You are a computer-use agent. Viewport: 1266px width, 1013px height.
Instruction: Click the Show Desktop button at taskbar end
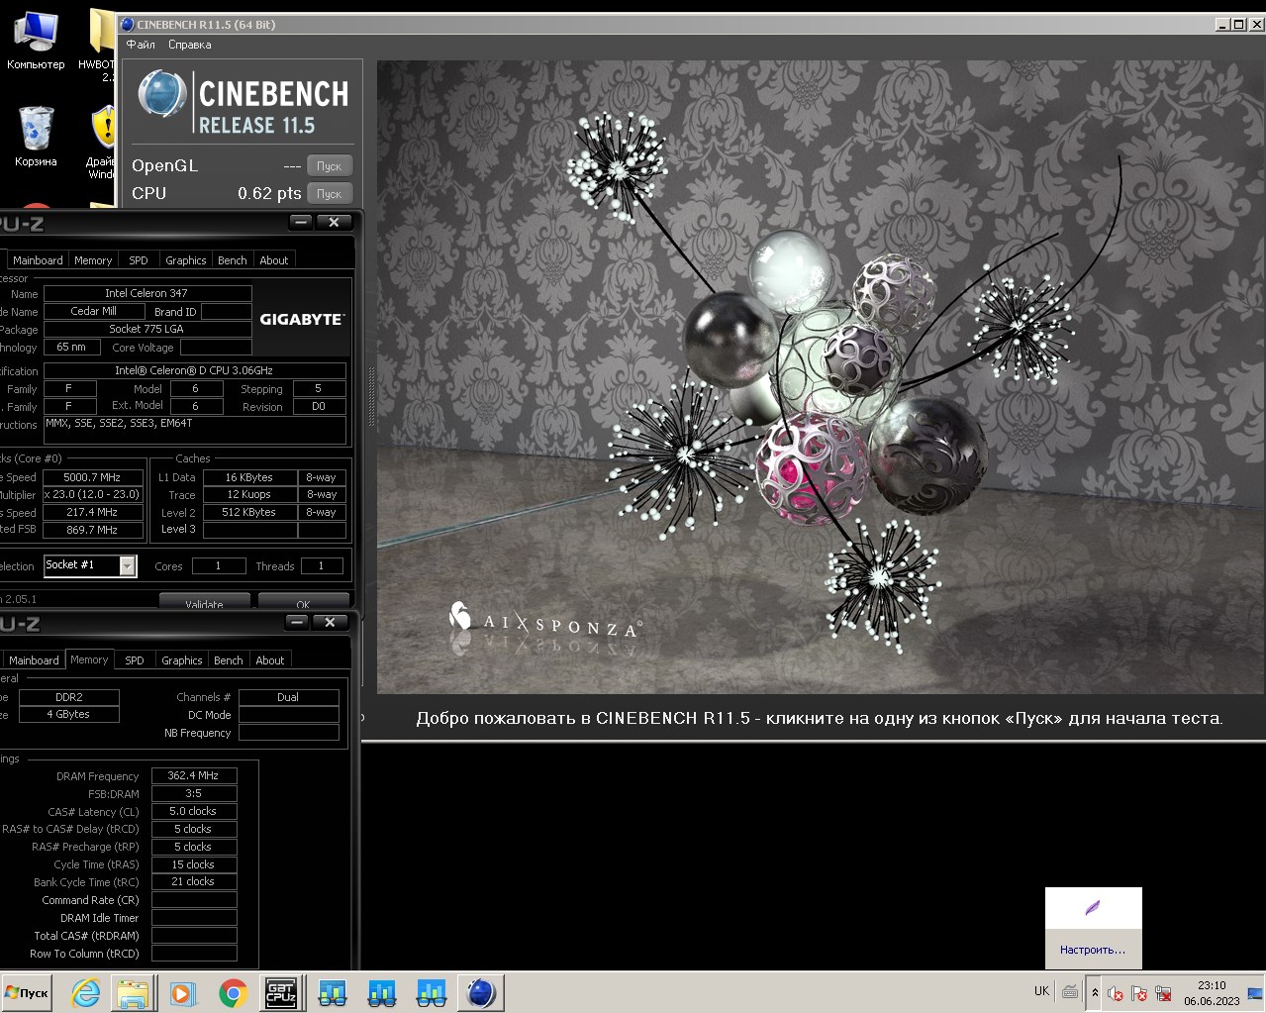coord(1256,992)
